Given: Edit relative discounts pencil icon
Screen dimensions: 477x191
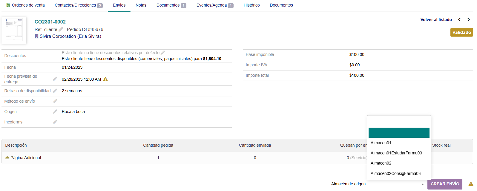Looking at the screenshot, I should click(x=163, y=53).
